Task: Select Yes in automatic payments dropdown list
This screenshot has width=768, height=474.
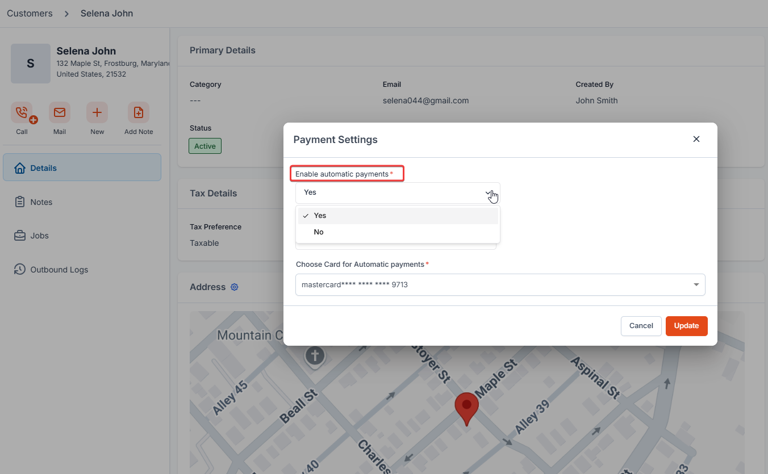Action: tap(398, 216)
